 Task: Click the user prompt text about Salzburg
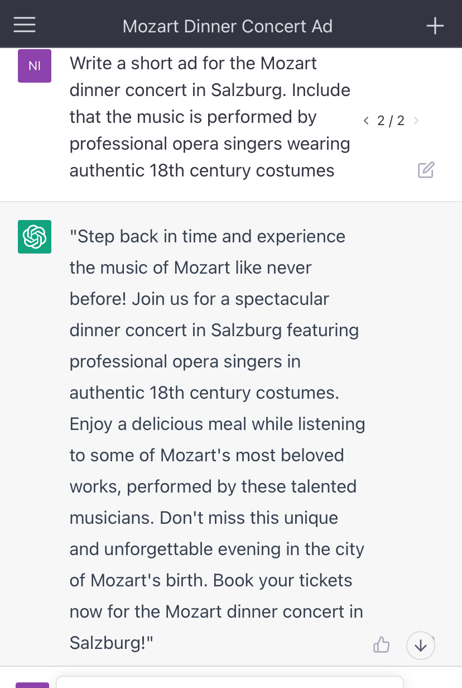click(209, 90)
